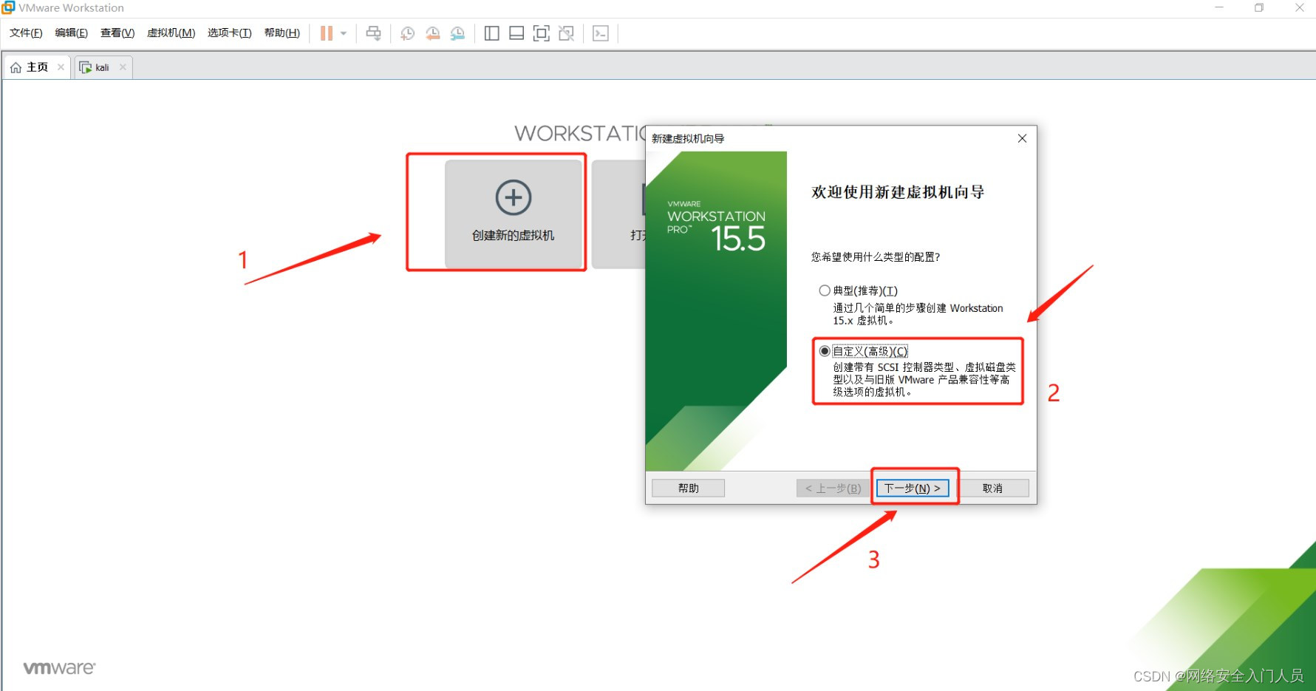Click the 典型 option description text
1316x691 pixels.
pos(918,314)
